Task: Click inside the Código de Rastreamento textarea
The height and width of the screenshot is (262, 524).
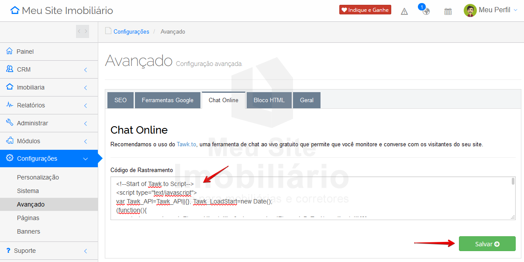Action: [x=306, y=198]
